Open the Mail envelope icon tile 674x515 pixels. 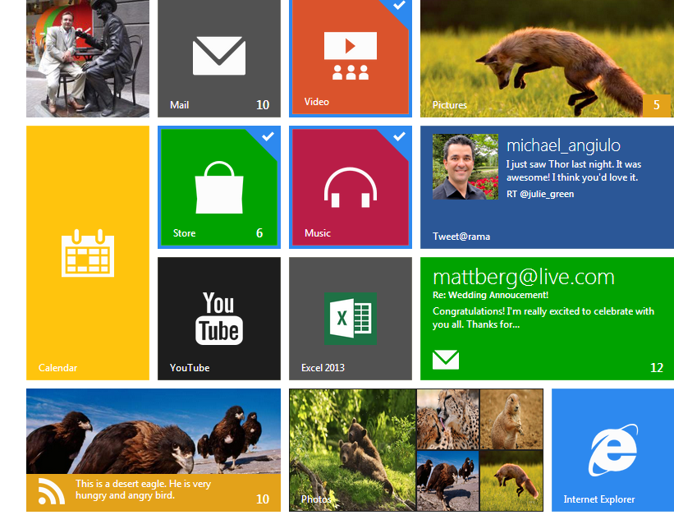[x=218, y=57]
